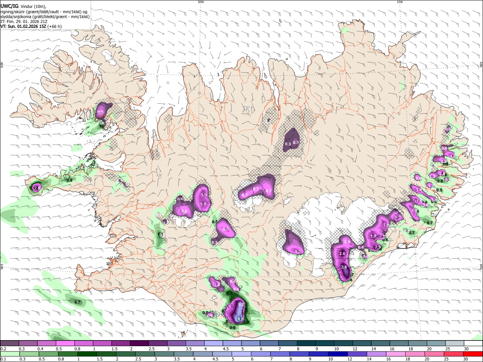Select the bottom-row swatch for 20–25

pyautogui.click(x=434, y=354)
